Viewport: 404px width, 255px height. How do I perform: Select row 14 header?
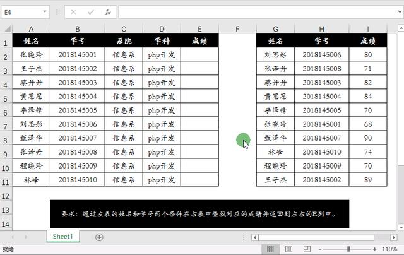pyautogui.click(x=6, y=222)
